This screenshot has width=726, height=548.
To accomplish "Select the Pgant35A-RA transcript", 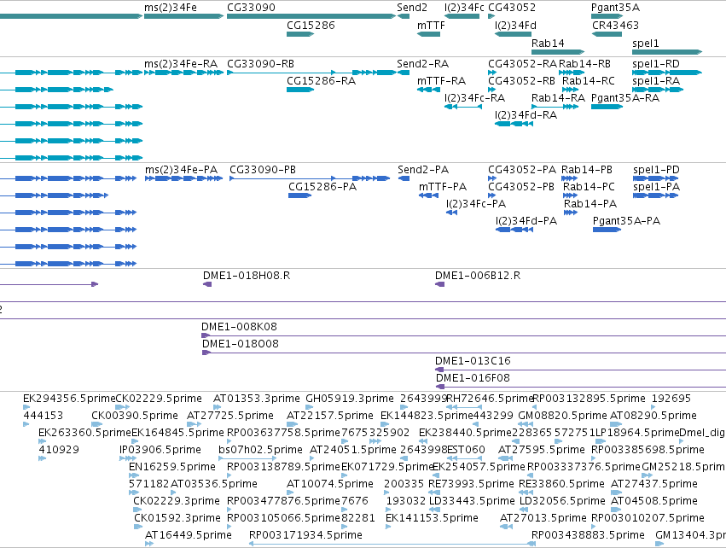I will [607, 107].
